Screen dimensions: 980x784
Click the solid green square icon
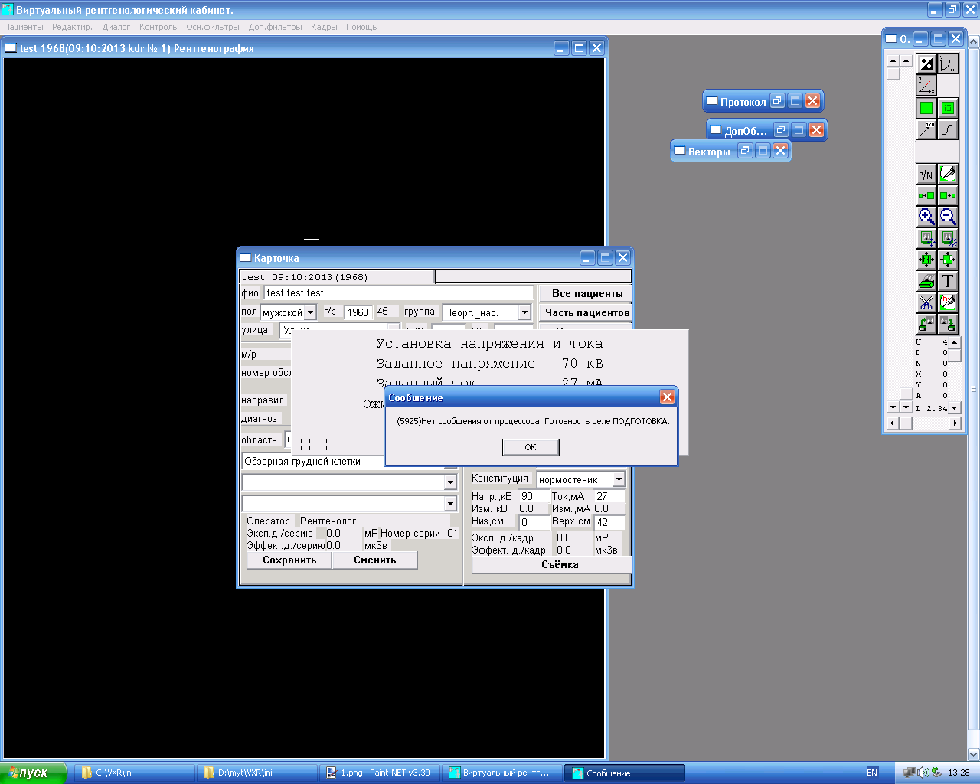[x=926, y=108]
